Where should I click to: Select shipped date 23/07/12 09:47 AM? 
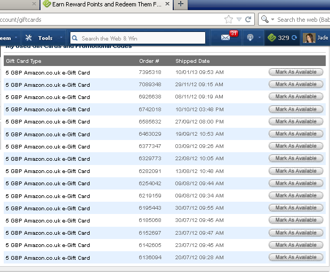coord(199,233)
